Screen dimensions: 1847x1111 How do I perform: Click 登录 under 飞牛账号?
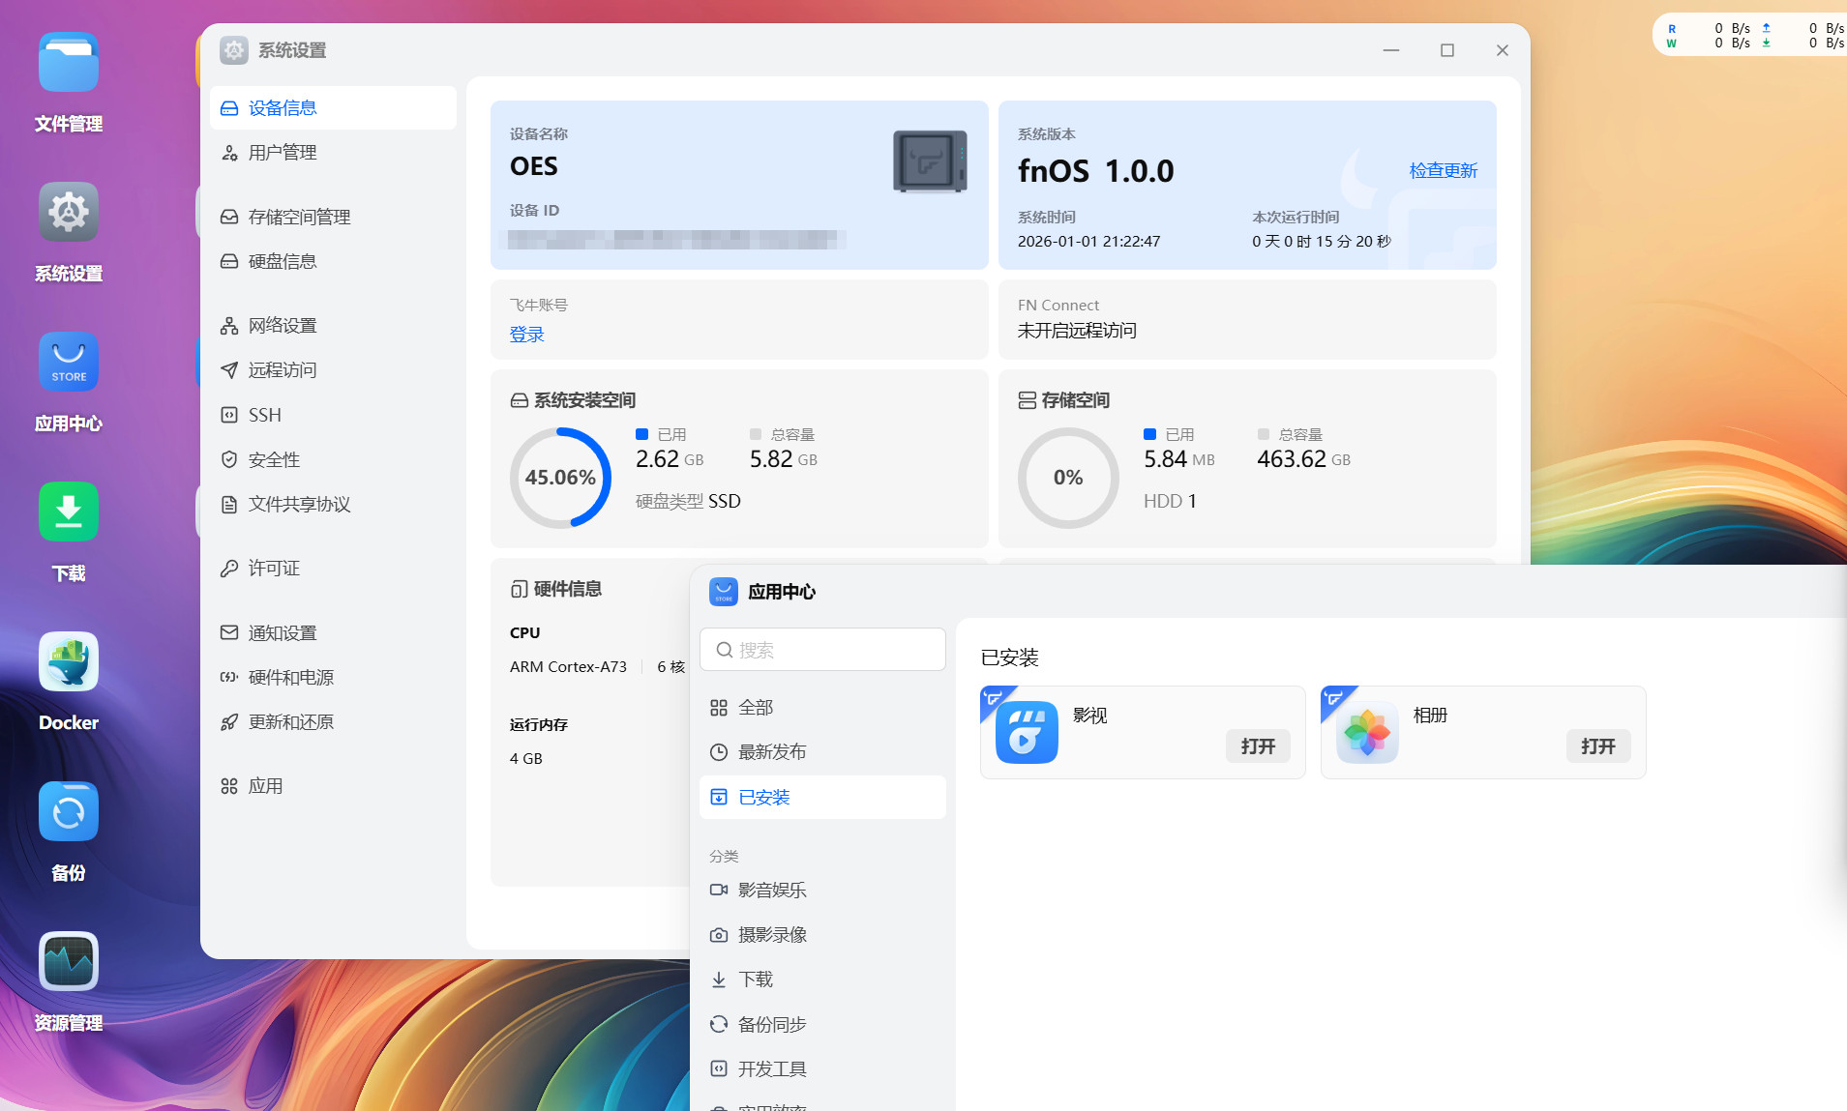(526, 335)
